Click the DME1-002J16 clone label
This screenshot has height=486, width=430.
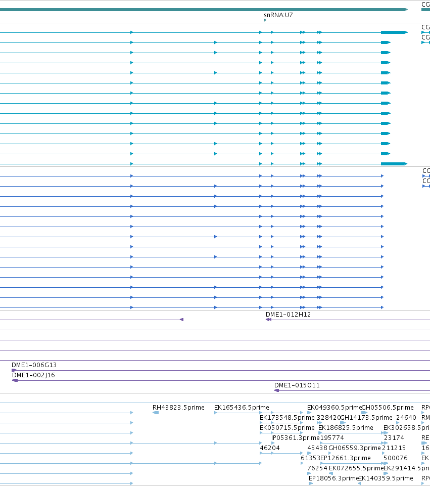(33, 375)
